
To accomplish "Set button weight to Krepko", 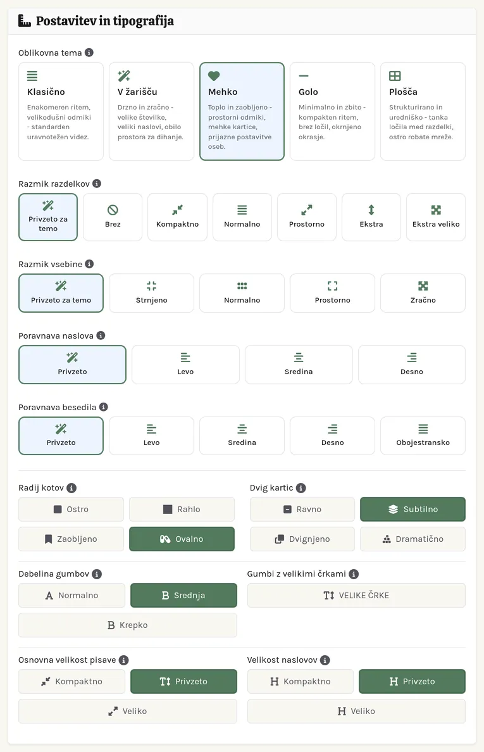I will [x=127, y=625].
